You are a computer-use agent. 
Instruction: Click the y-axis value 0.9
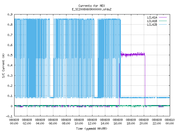[10, 14]
